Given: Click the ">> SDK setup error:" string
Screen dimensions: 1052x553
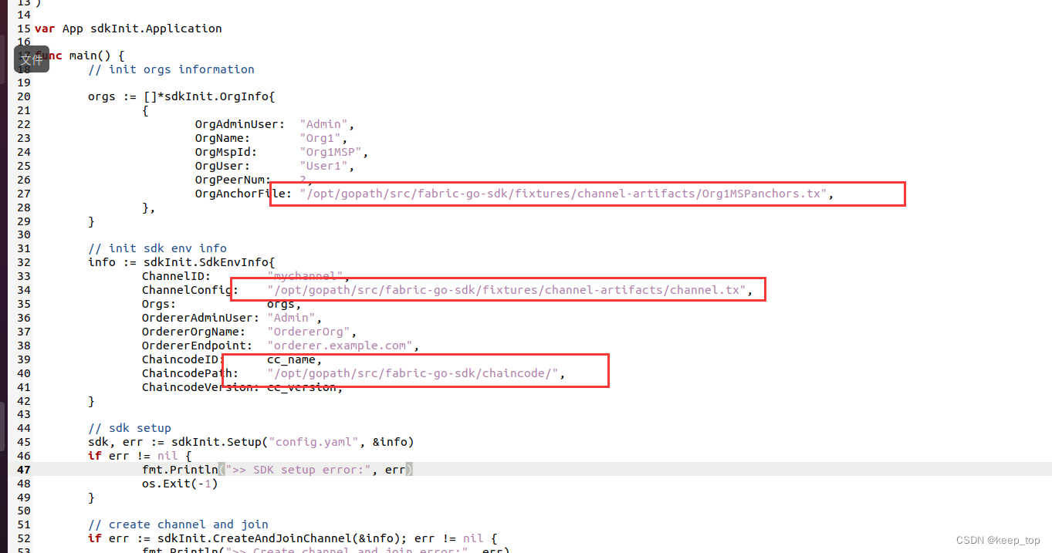Looking at the screenshot, I should 296,470.
